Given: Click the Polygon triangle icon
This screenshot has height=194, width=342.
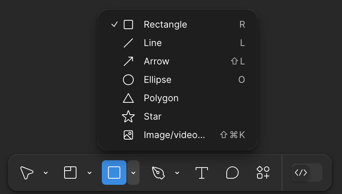Looking at the screenshot, I should click(x=128, y=98).
